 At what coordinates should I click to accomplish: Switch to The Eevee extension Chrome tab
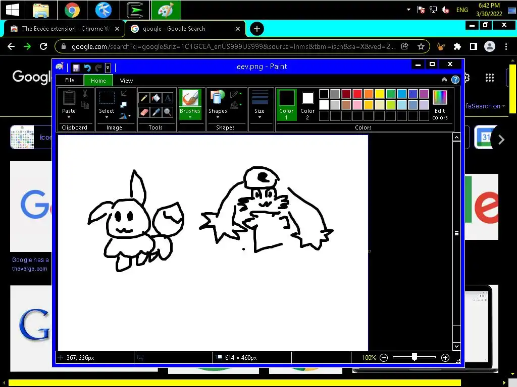[64, 29]
